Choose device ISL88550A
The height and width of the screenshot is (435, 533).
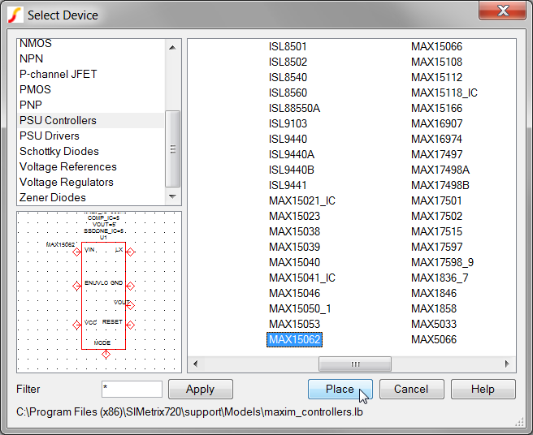point(294,108)
